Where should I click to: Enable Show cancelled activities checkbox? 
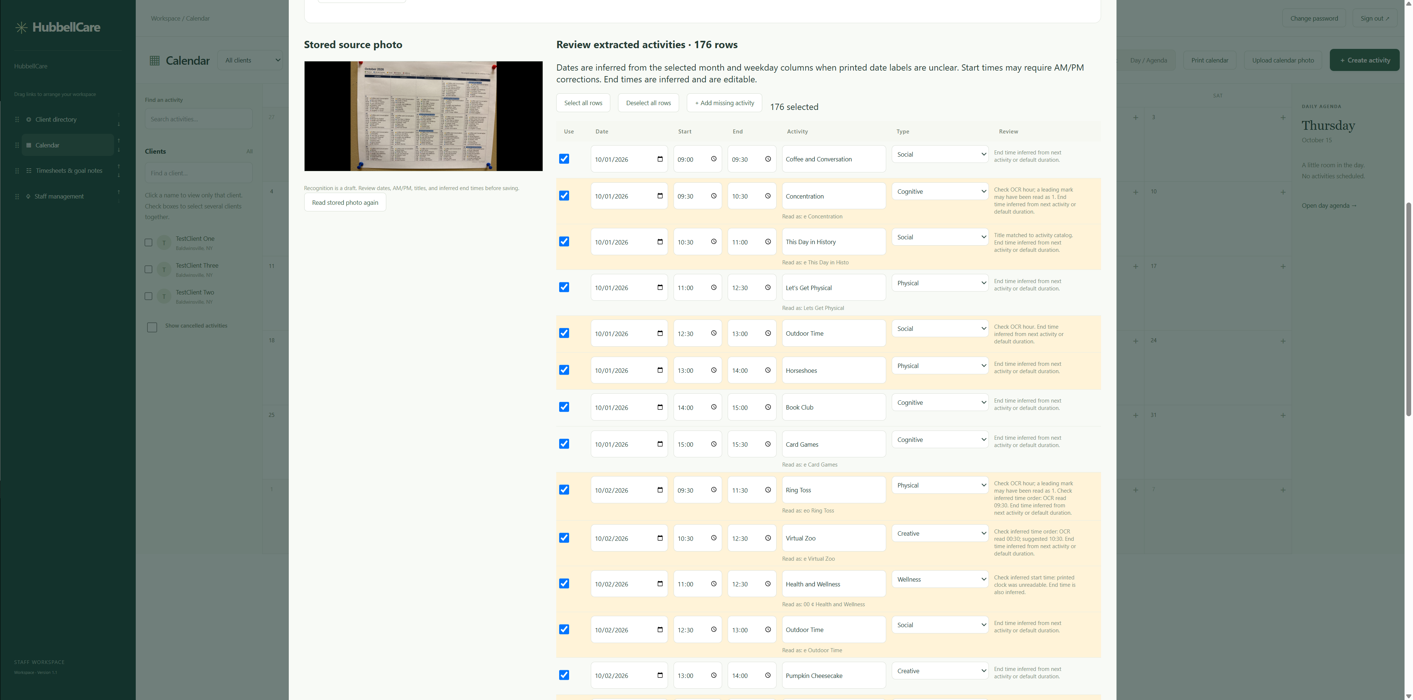[152, 327]
